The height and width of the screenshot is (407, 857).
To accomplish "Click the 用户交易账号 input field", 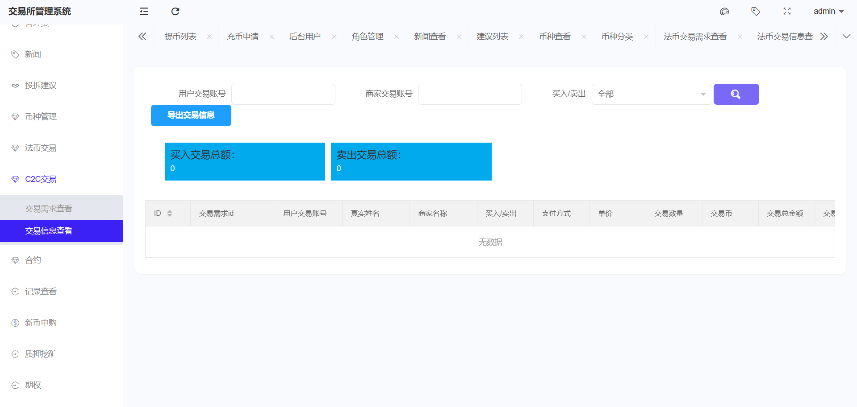I will click(x=283, y=94).
